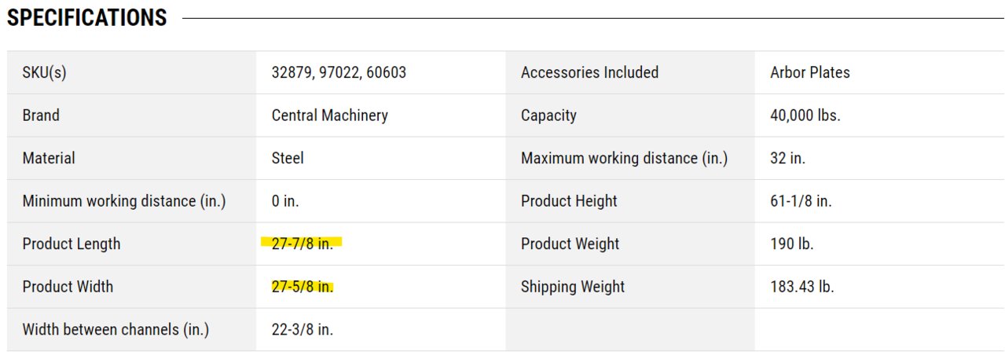
Task: Click the highlighted 27-7/8 in. length value
Action: [302, 244]
